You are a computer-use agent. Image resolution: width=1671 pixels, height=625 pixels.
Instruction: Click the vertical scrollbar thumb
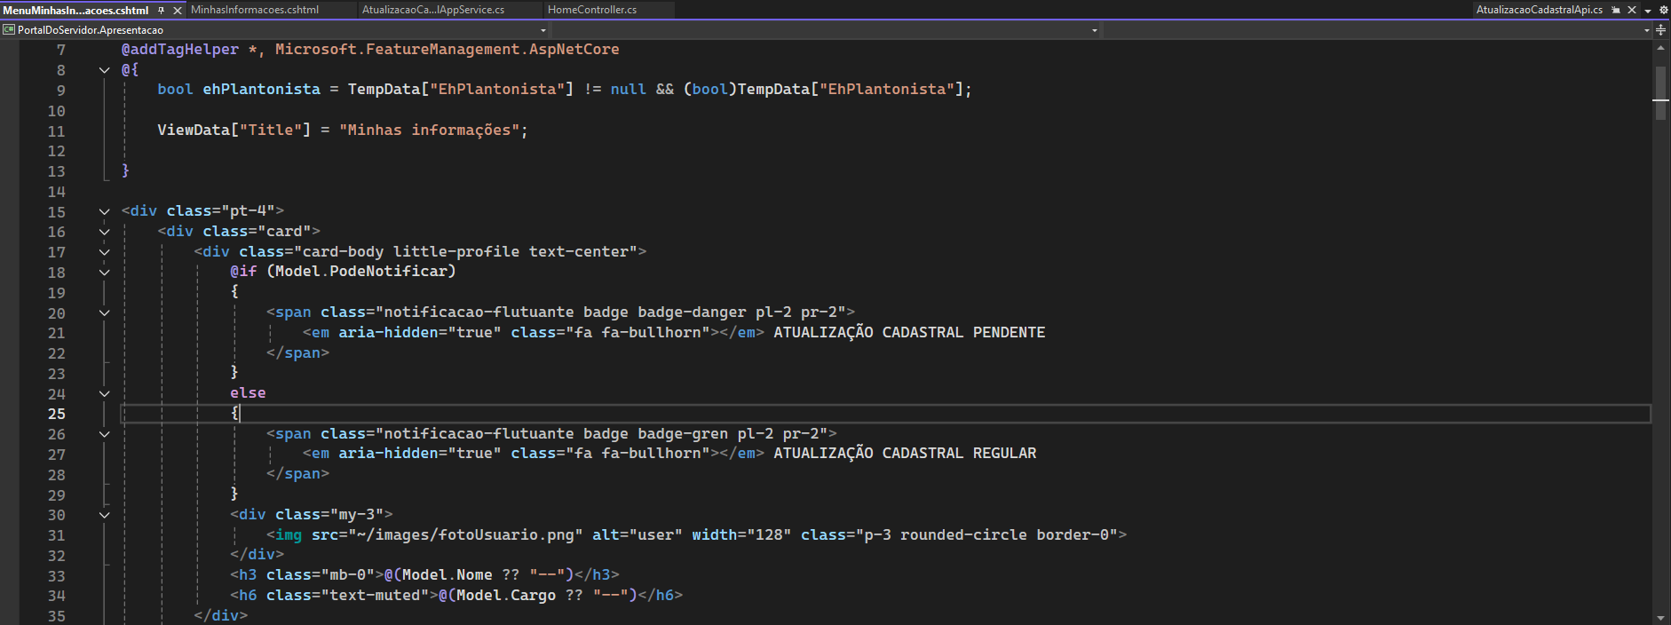pyautogui.click(x=1660, y=95)
